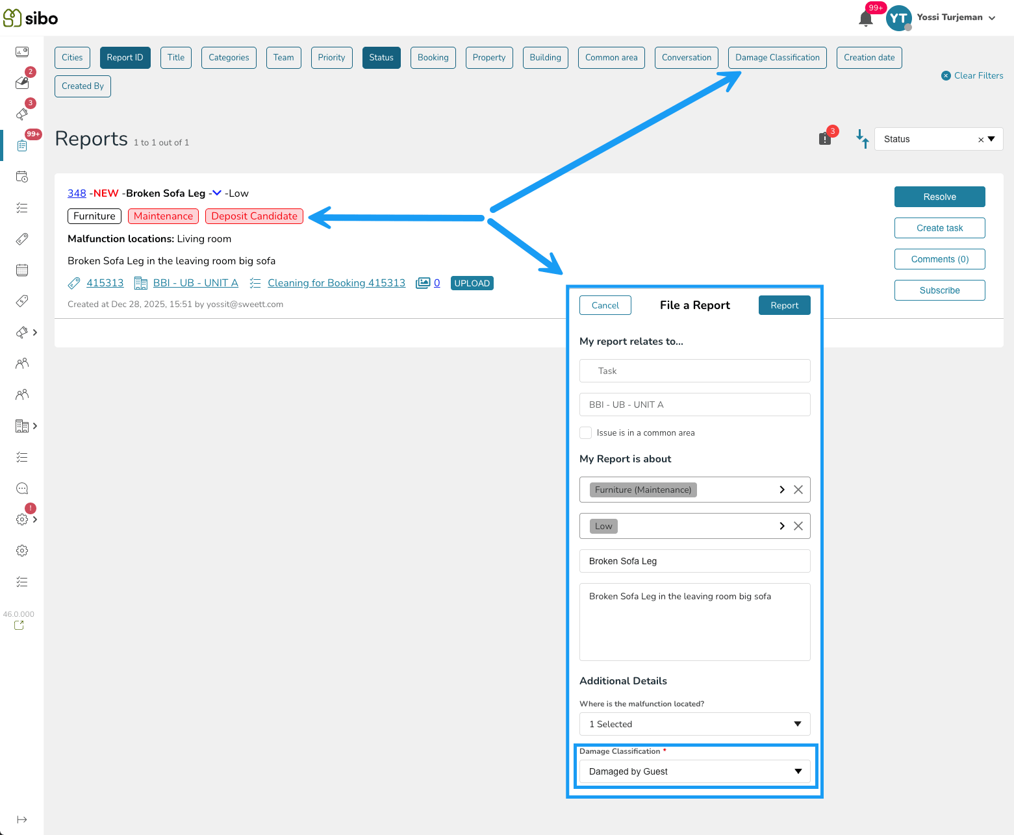Viewport: 1014px width, 835px height.
Task: Open the notification bell
Action: [x=866, y=19]
